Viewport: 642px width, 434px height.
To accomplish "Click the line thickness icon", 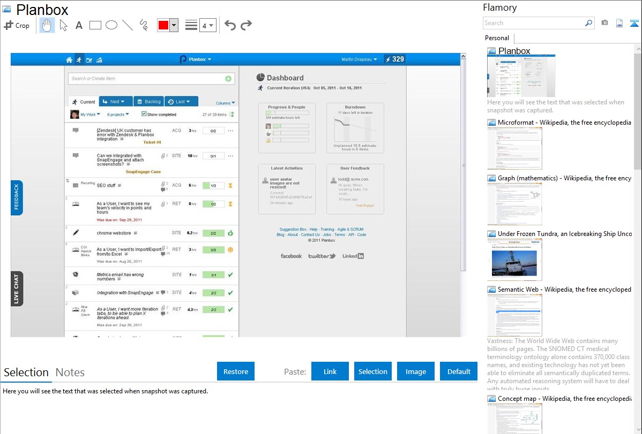I will tap(191, 25).
